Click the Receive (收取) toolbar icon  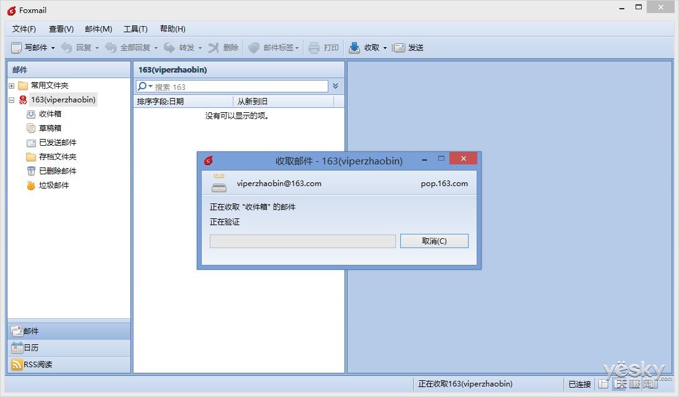point(354,48)
